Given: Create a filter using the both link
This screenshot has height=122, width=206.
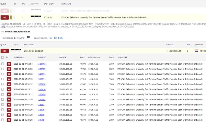Looking at the screenshot, I should coord(60,38).
